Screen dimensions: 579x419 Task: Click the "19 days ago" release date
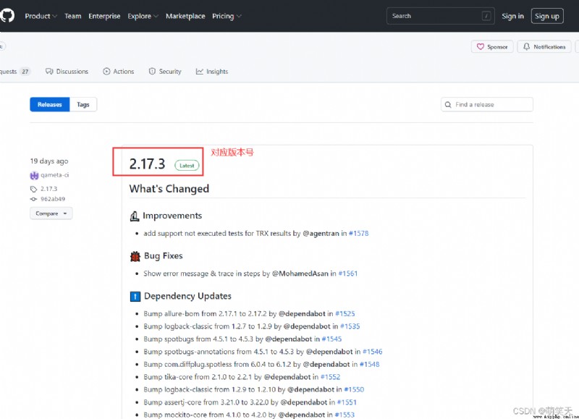coord(49,161)
